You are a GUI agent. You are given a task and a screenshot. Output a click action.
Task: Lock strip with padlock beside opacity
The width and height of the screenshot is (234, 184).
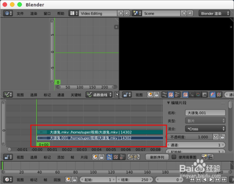(x=222, y=137)
